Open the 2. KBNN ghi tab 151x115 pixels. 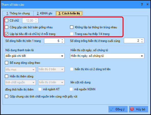click(x=45, y=13)
